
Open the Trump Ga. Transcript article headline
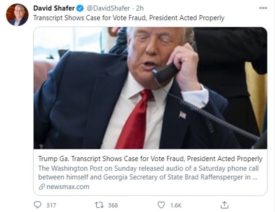coord(150,159)
